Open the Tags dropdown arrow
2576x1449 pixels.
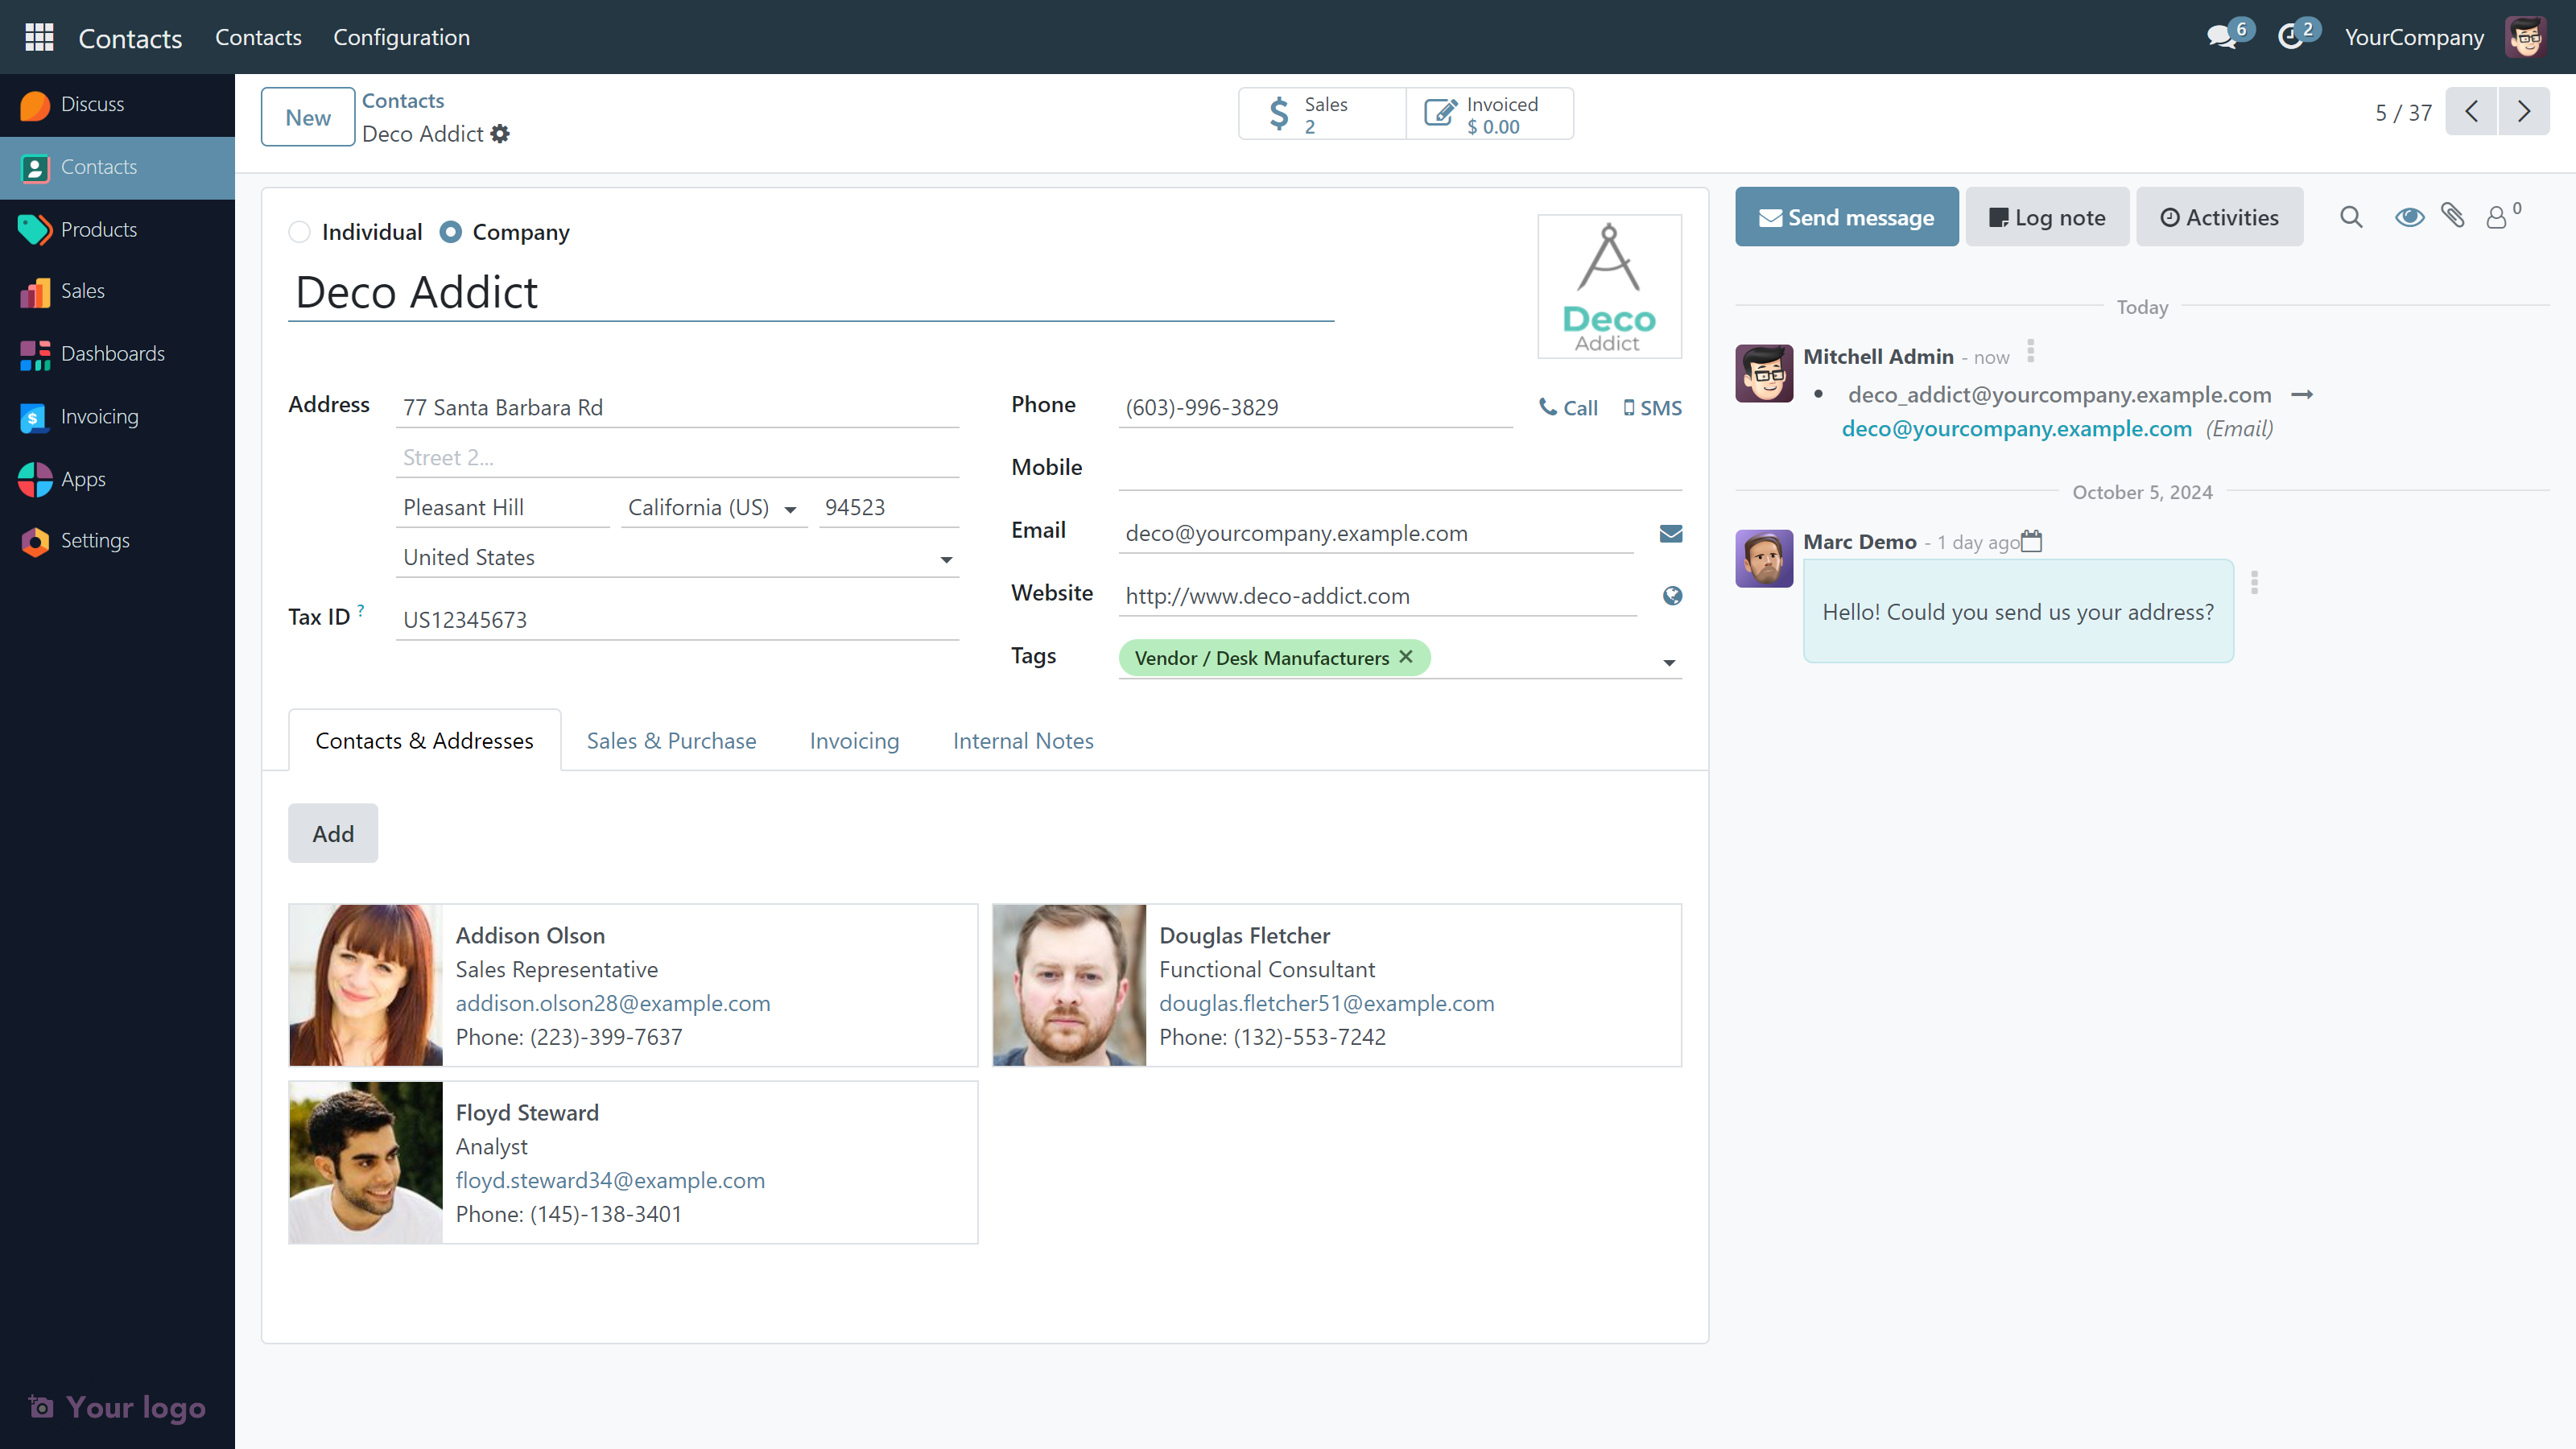click(x=1669, y=662)
